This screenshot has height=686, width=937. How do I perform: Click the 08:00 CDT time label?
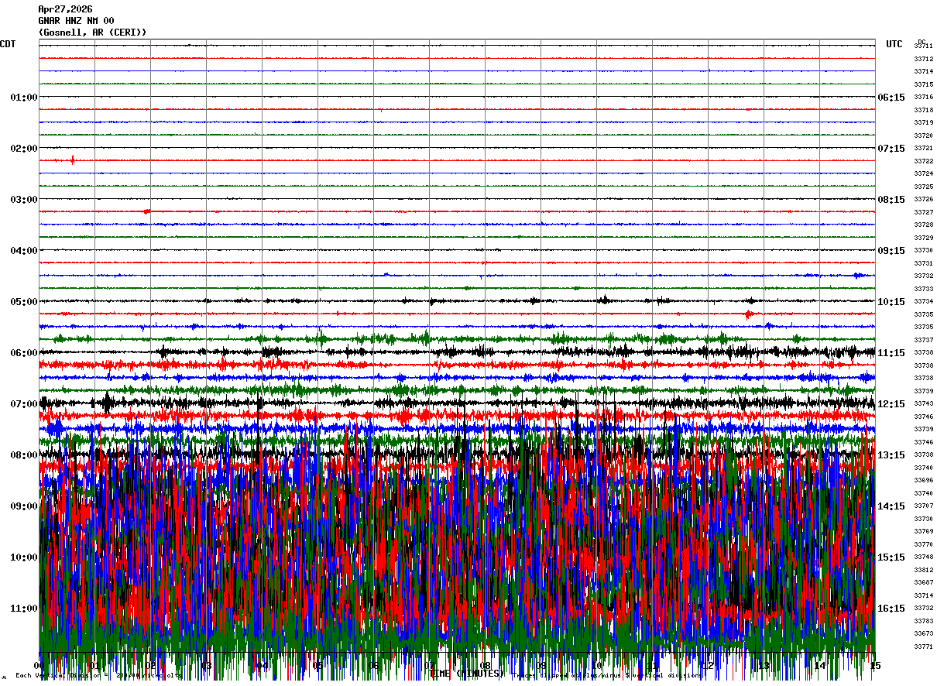[24, 455]
